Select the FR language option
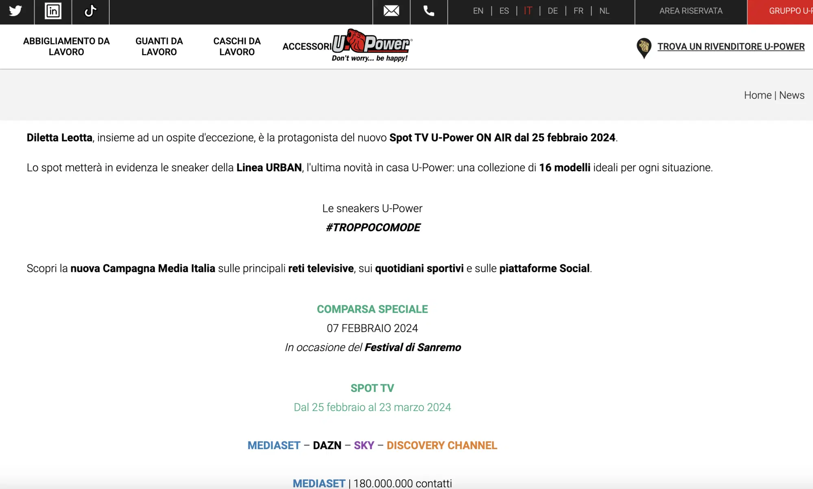 pyautogui.click(x=578, y=11)
